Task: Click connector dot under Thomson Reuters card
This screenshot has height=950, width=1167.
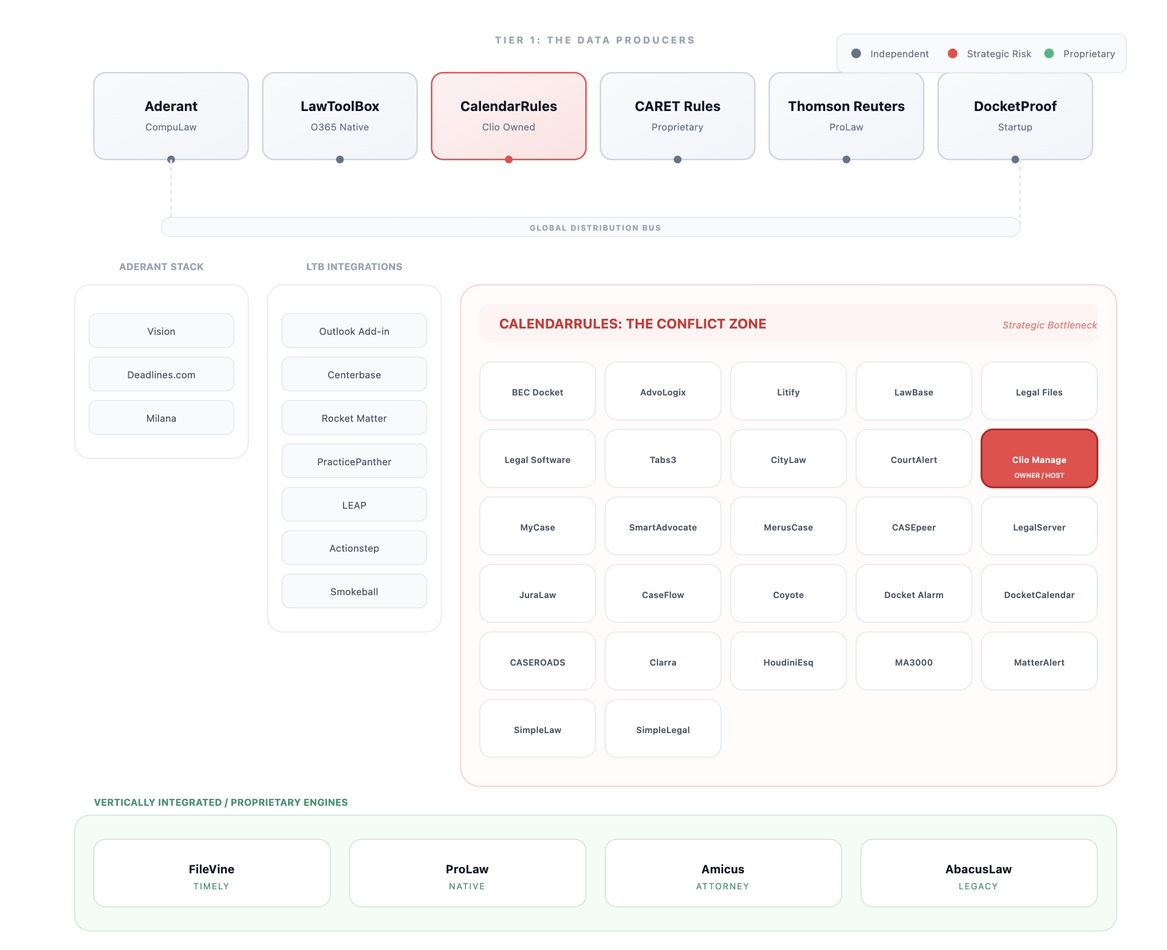Action: [846, 160]
